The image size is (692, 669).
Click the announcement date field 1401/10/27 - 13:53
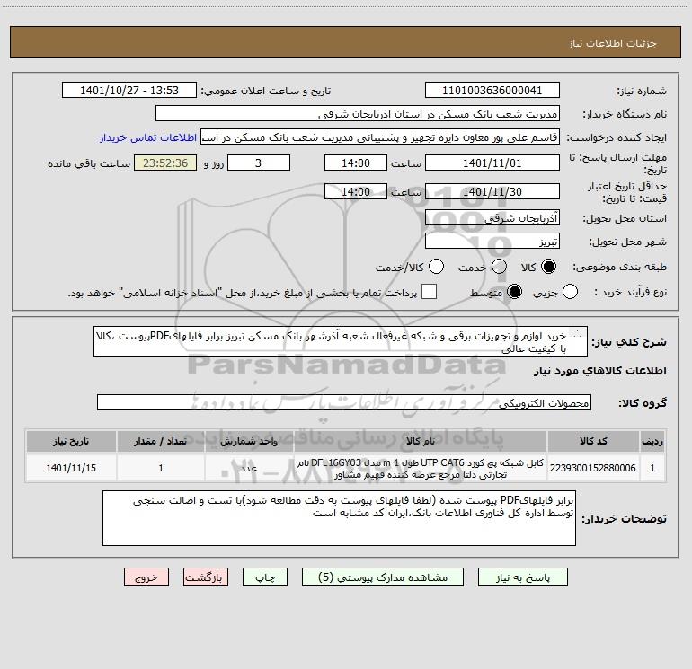(x=129, y=91)
